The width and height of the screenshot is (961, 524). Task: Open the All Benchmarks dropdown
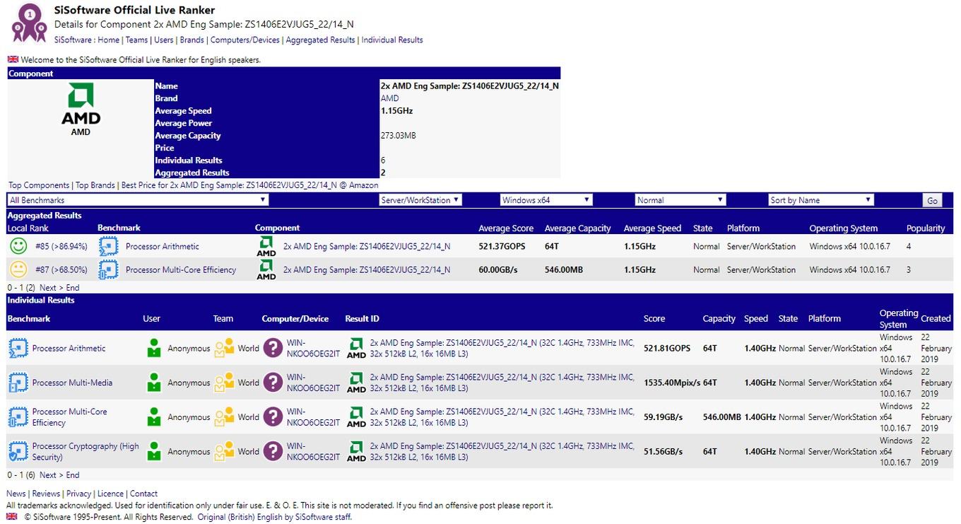coord(138,200)
